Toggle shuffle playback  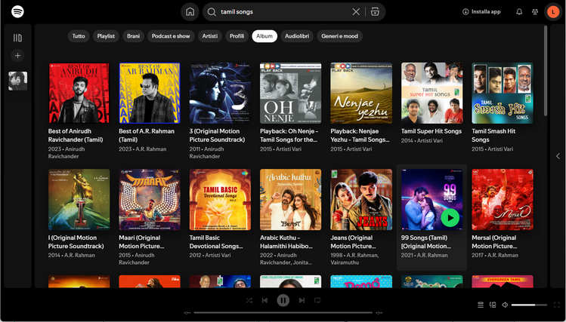[249, 300]
